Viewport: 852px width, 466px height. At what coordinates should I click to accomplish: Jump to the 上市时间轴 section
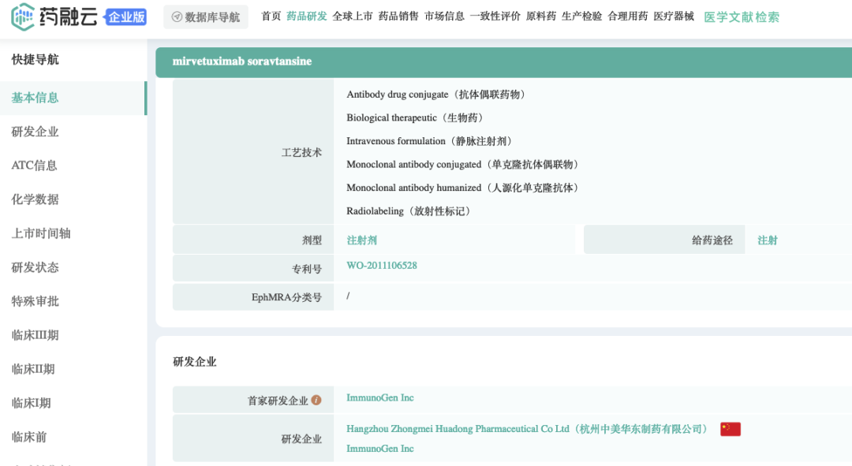pyautogui.click(x=41, y=233)
